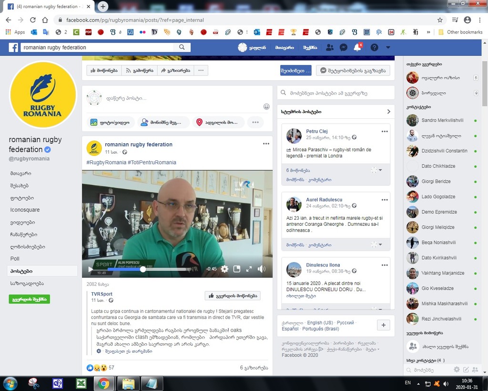Open a new Chrome tab
Viewport: 488px width, 391px height.
tap(103, 6)
